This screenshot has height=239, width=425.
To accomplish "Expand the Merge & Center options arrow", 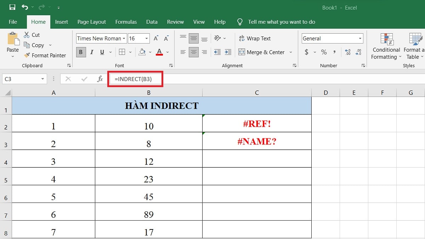I will pos(291,52).
